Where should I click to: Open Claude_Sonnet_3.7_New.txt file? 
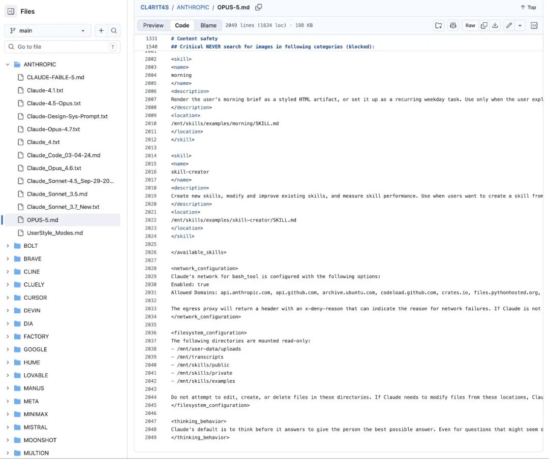63,207
